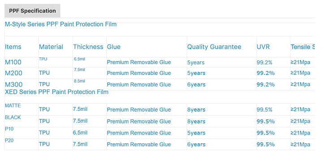Click the 6years guarantee in M300 row
Viewport: 336px width, 162px height.
tap(196, 85)
